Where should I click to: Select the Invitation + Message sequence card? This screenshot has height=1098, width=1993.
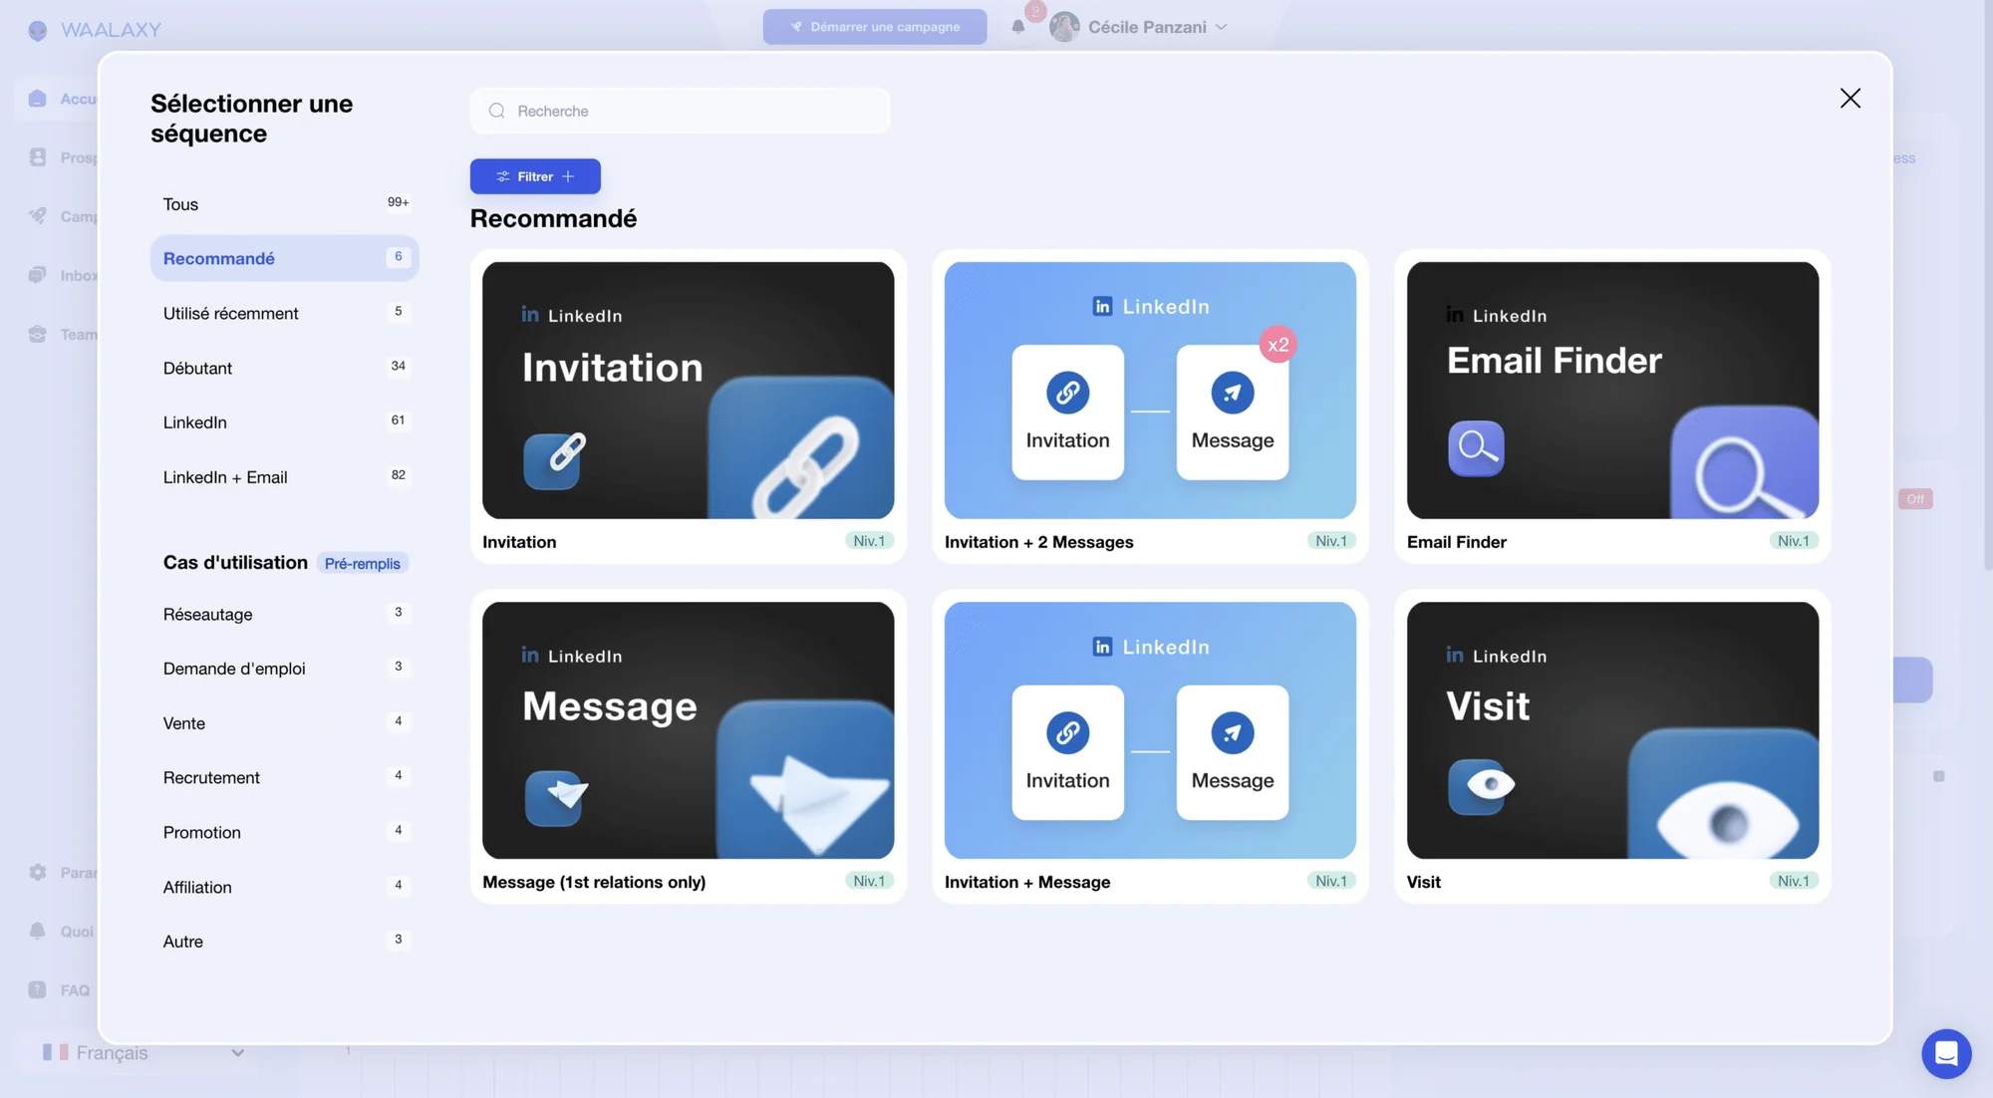(1150, 746)
